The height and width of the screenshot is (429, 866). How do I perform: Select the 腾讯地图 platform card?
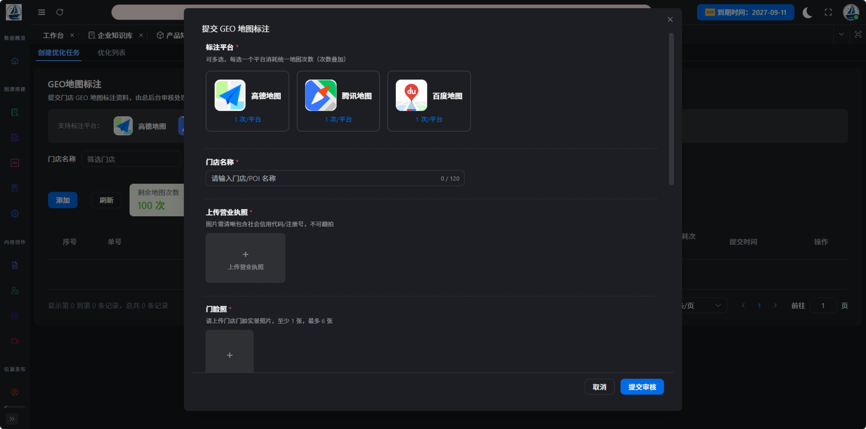click(338, 101)
